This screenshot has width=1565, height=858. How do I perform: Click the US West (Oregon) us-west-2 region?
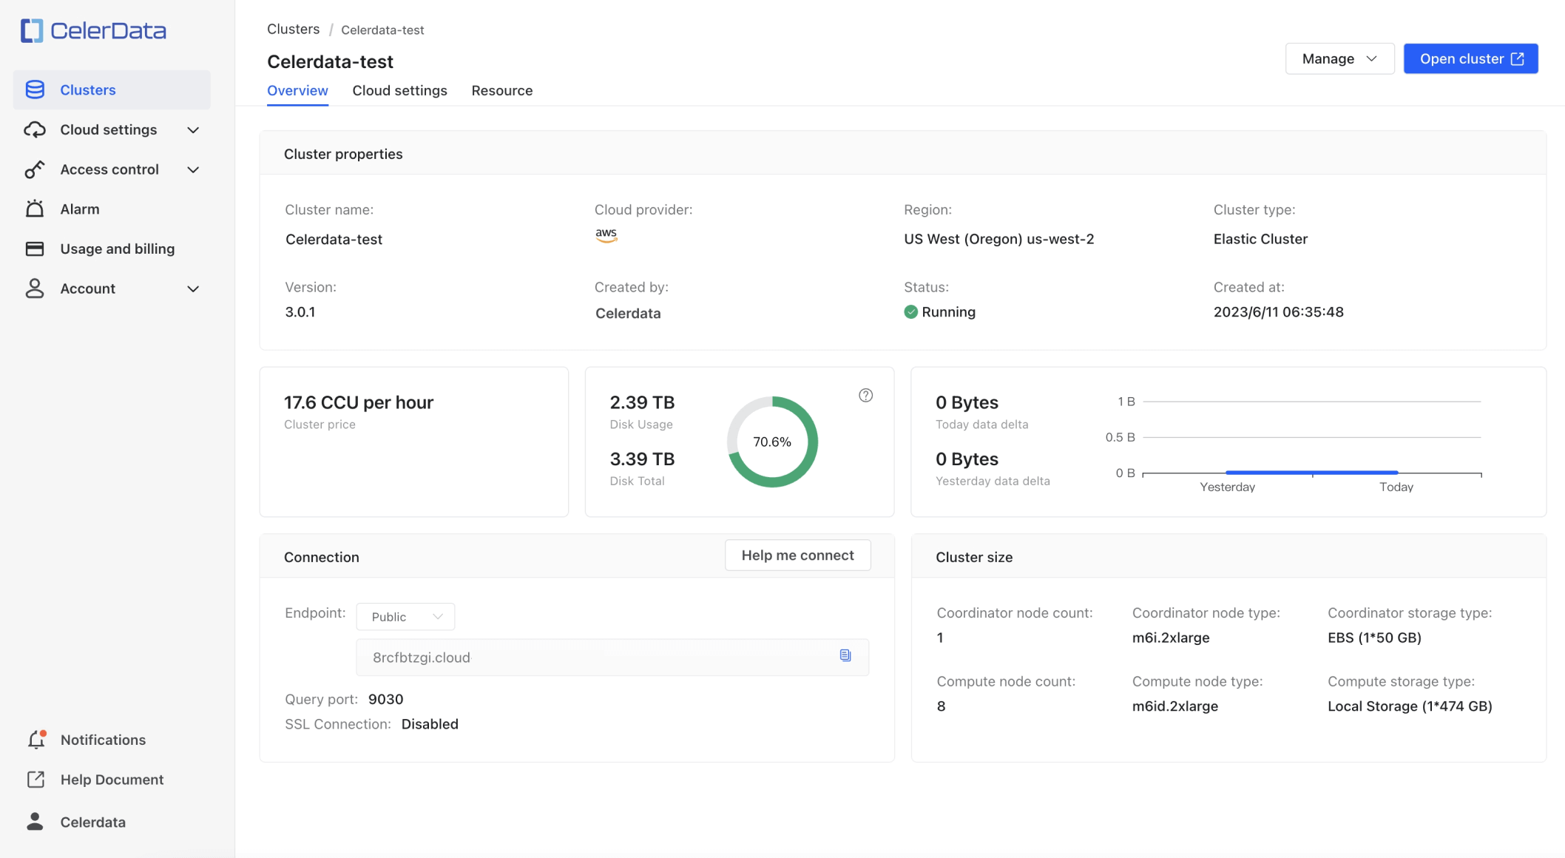[998, 238]
